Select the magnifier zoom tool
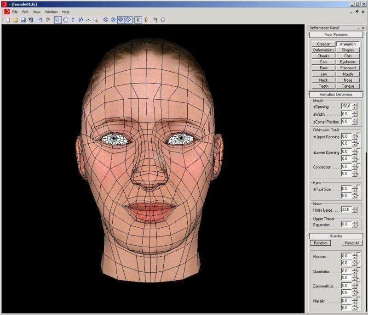Screen dimensions: 368x315 (96, 20)
